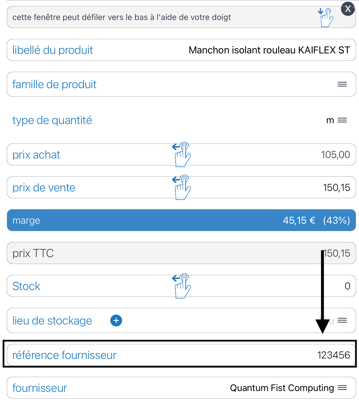Screen dimensions: 359x408
Task: Tap swipe-hand icon on prix achat row
Action: 182,154
